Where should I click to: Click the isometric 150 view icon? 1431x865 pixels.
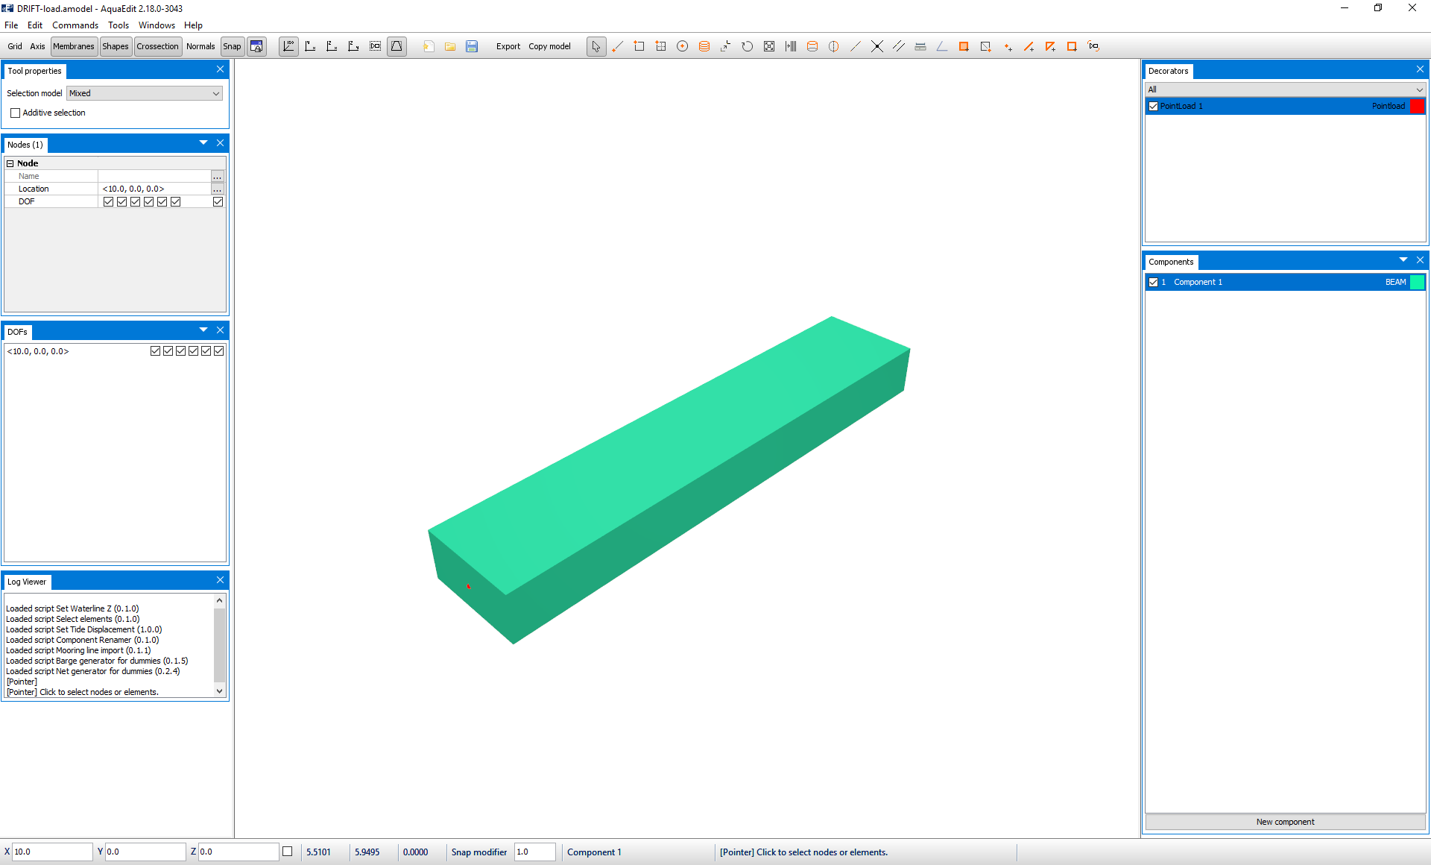[x=288, y=46]
